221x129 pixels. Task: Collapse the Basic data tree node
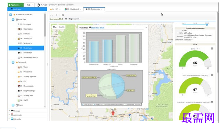(x=13, y=19)
